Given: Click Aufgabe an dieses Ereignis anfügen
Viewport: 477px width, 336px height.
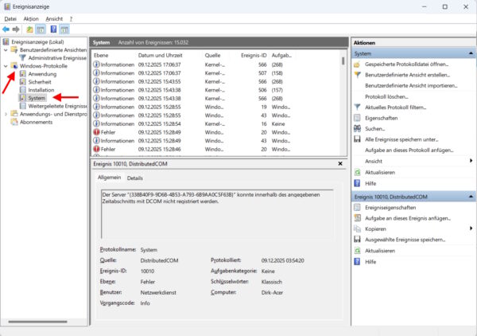Looking at the screenshot, I should (x=408, y=218).
